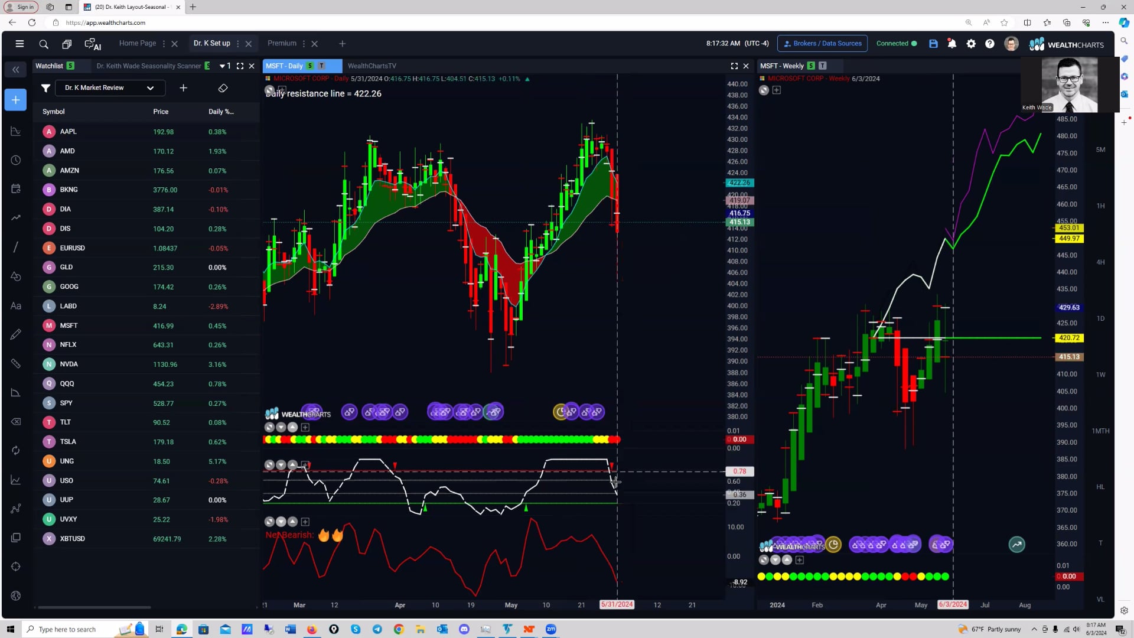Click the 422.26 resistance price label
The width and height of the screenshot is (1134, 638).
click(x=739, y=183)
